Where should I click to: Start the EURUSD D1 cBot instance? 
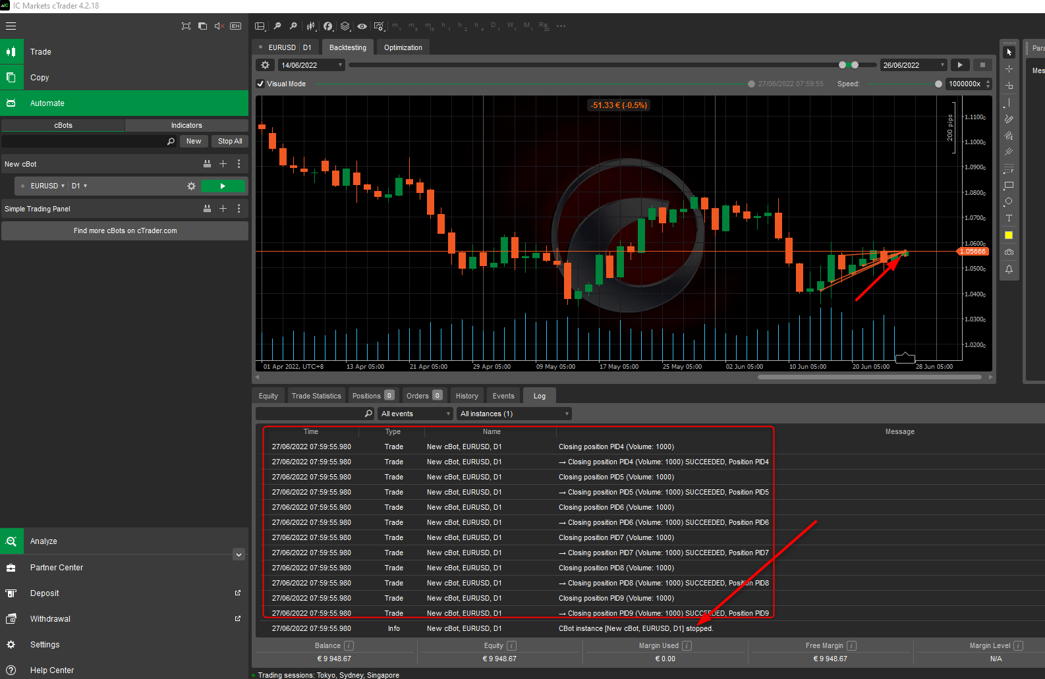pyautogui.click(x=223, y=186)
